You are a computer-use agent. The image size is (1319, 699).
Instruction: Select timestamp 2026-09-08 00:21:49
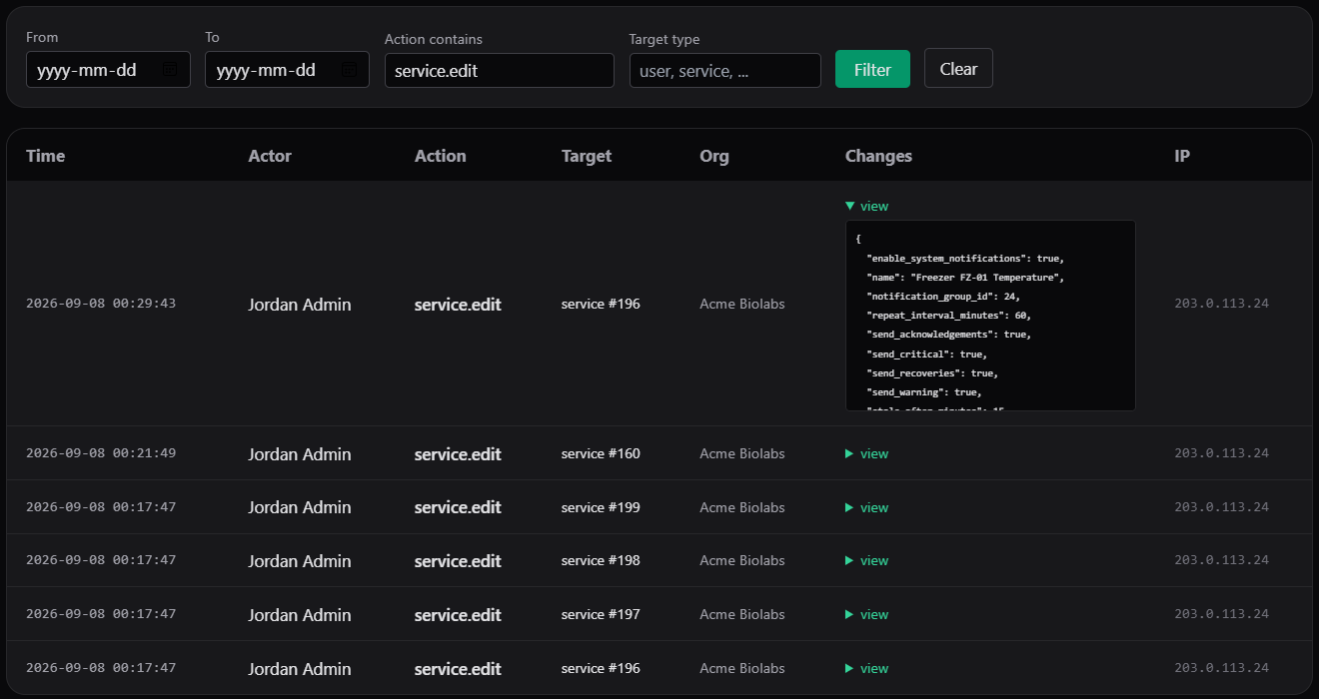[x=101, y=453]
